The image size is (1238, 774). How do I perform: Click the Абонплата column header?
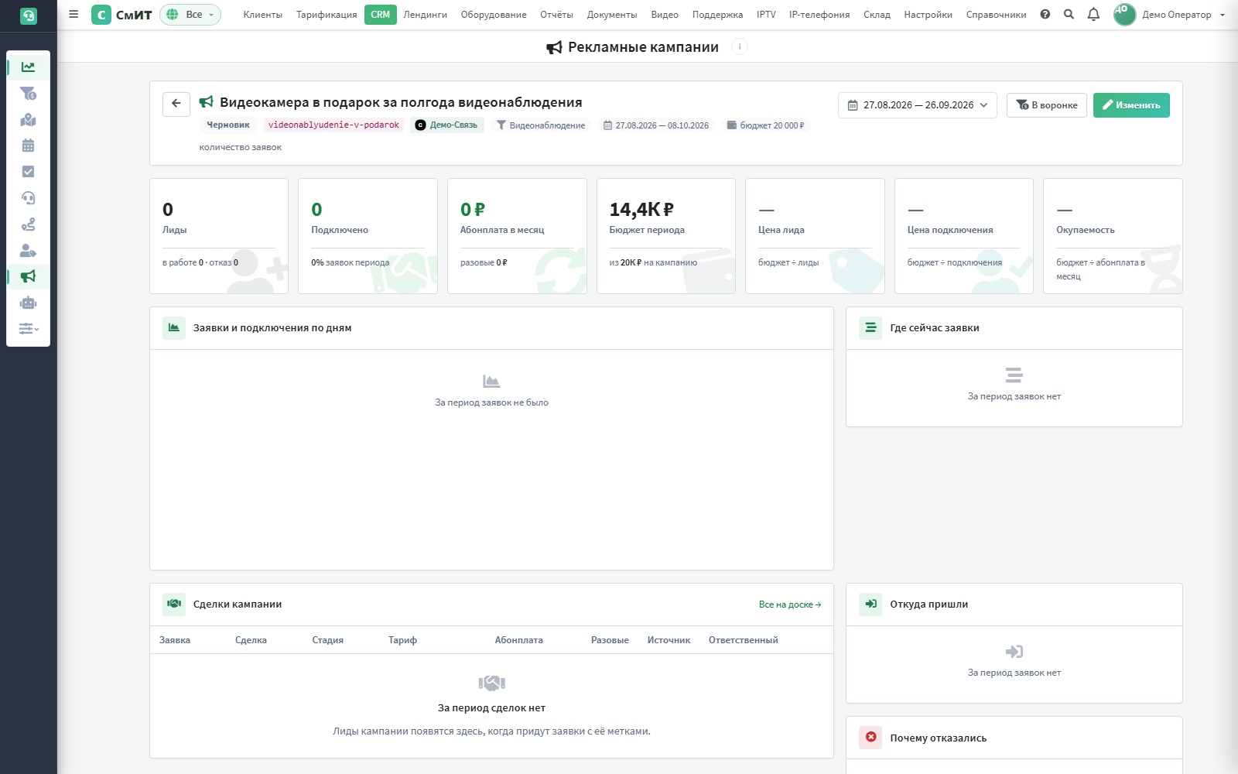tap(518, 640)
